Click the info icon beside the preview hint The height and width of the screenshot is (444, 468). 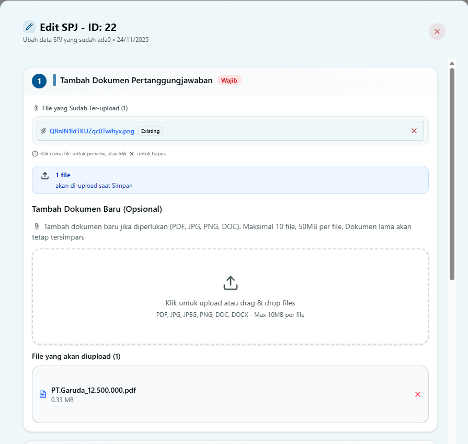(x=35, y=154)
